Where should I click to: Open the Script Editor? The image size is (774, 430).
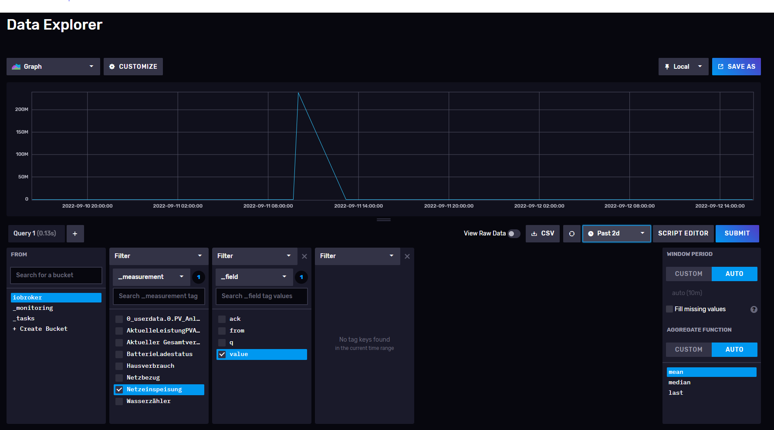[683, 234]
